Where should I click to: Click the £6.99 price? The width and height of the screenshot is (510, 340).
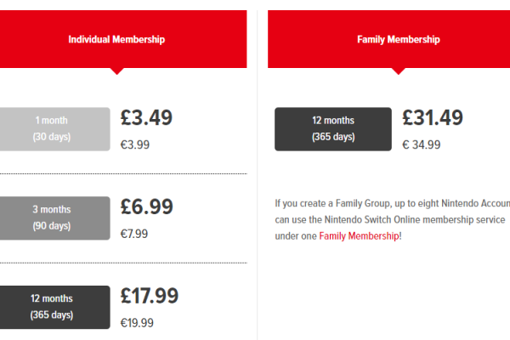pos(146,207)
